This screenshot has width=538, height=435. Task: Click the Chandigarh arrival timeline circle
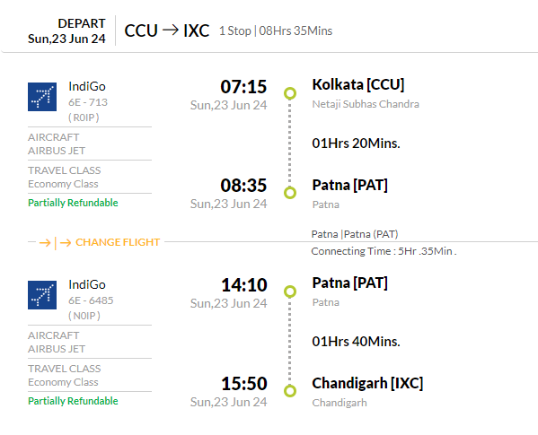290,391
